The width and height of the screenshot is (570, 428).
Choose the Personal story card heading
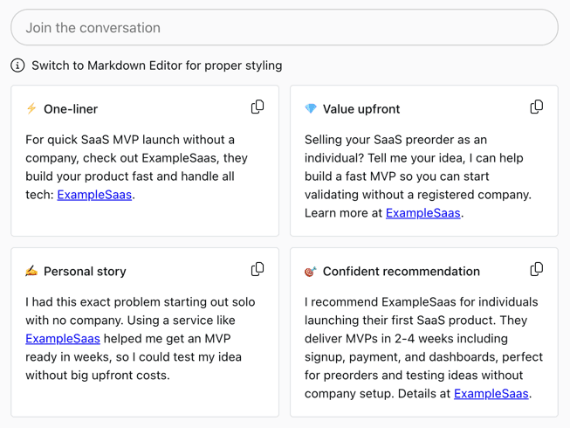tap(85, 272)
